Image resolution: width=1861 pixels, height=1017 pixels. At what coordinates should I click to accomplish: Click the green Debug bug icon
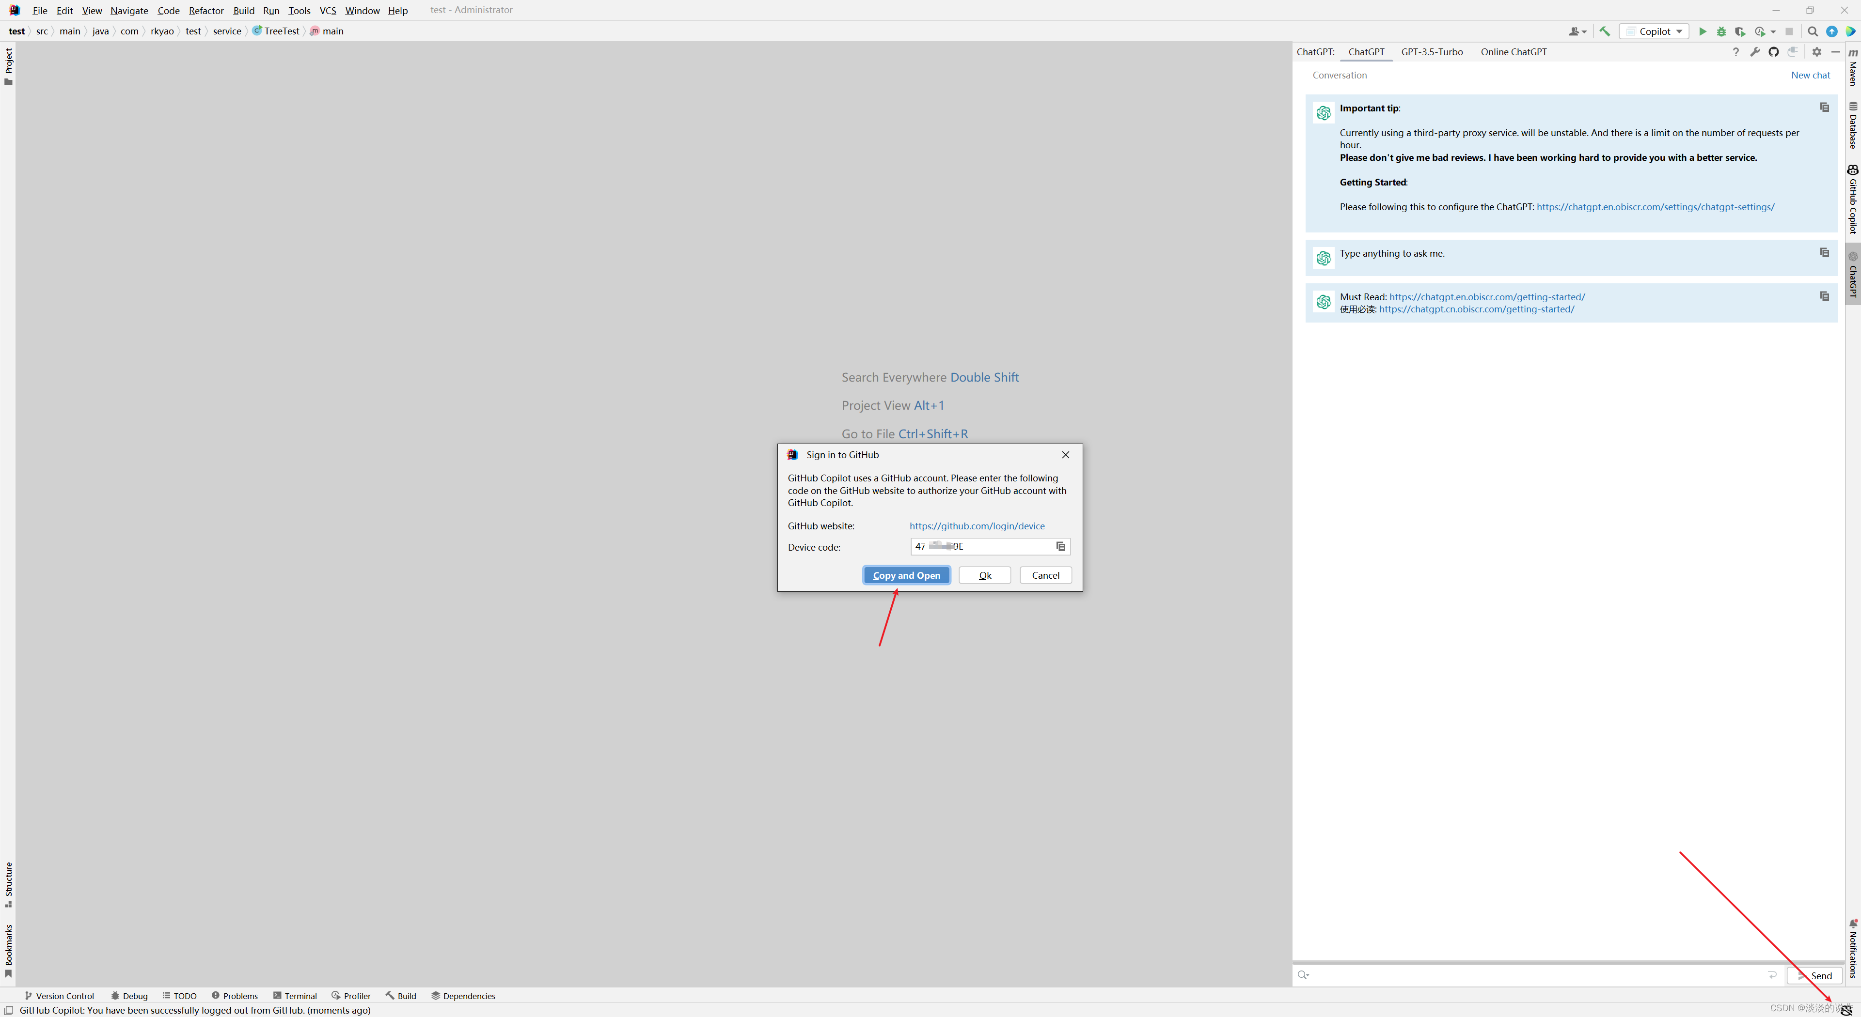[1721, 31]
